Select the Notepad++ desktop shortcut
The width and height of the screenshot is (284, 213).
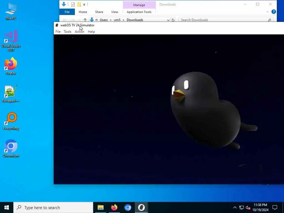pos(11,94)
